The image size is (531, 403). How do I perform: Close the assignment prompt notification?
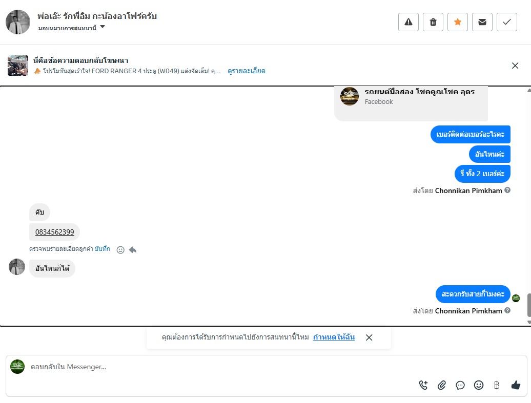click(369, 337)
